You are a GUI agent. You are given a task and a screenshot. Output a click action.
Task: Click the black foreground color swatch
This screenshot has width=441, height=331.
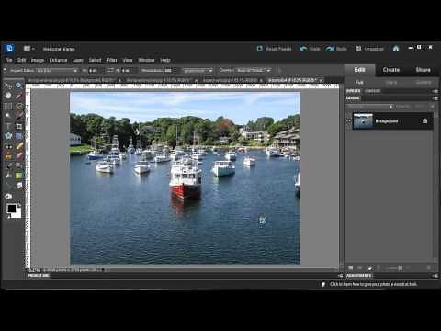point(11,209)
